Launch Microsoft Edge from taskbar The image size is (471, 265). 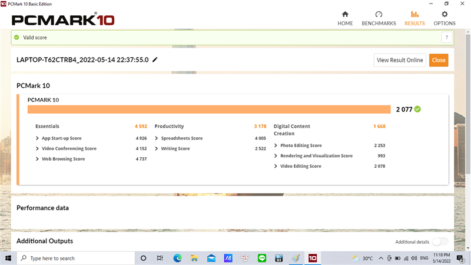pyautogui.click(x=177, y=258)
